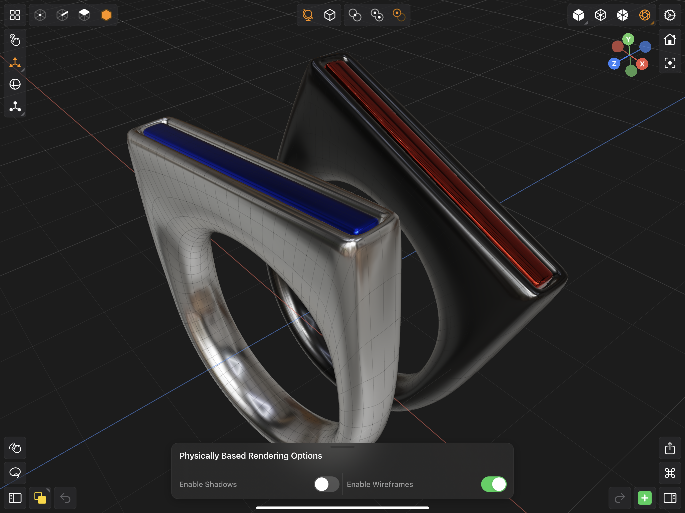Reset view with the home icon
The image size is (685, 513).
tap(670, 40)
